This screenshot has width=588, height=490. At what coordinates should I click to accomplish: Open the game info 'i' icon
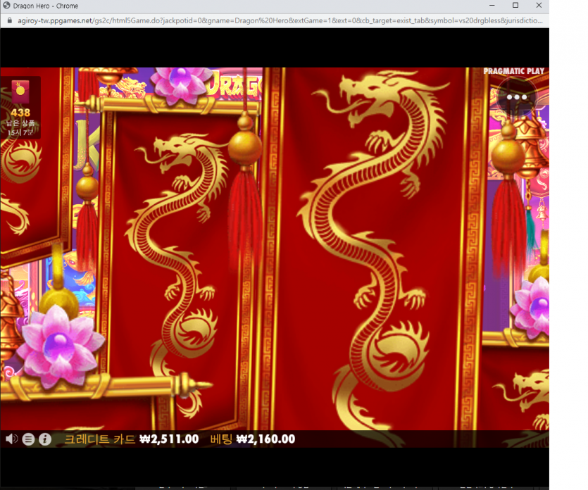(x=45, y=439)
